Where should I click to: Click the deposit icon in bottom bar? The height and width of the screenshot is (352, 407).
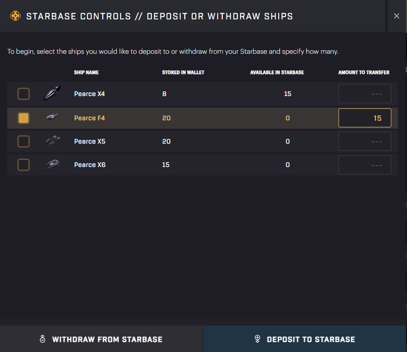coord(258,339)
